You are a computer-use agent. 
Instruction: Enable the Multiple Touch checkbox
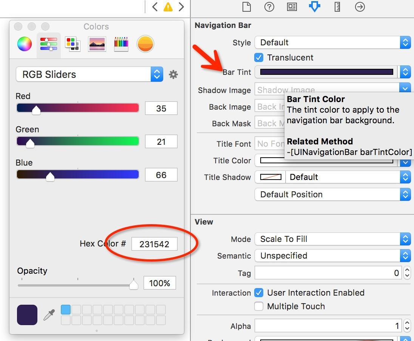tap(259, 306)
